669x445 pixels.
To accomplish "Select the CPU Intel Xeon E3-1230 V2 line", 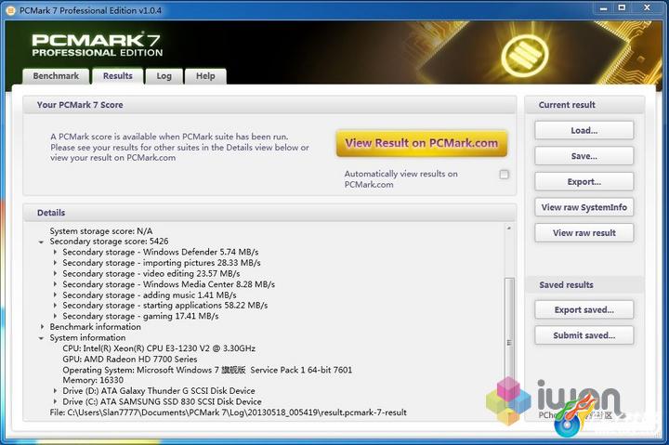I will (x=159, y=348).
